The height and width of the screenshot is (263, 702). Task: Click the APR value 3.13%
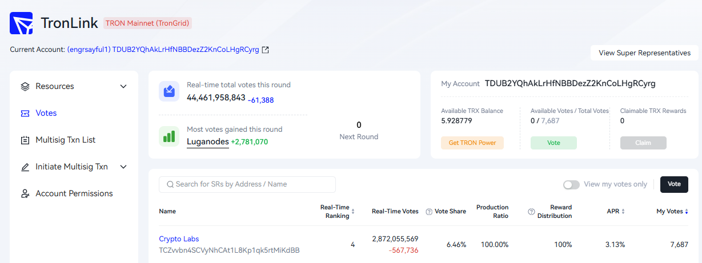(615, 245)
